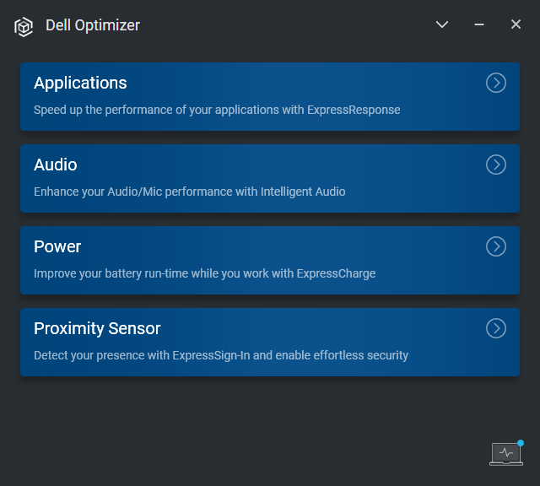Click the Proximity Sensor circled arrow icon
The image size is (540, 486).
click(x=496, y=328)
